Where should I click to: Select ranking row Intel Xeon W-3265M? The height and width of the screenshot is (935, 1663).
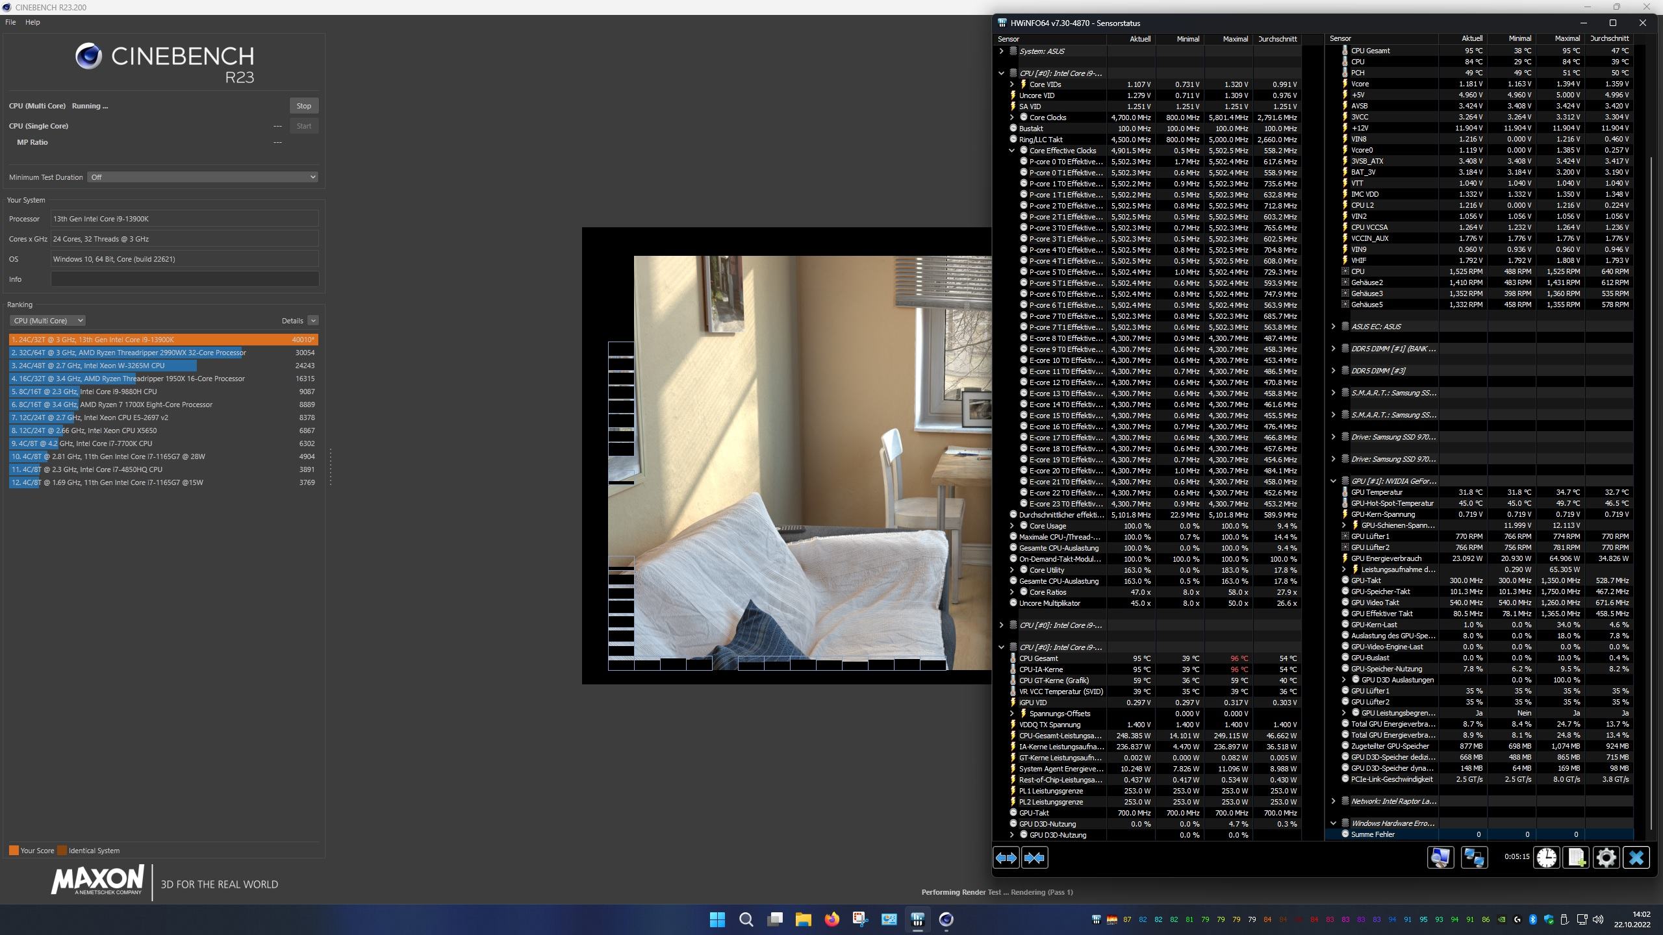click(163, 366)
